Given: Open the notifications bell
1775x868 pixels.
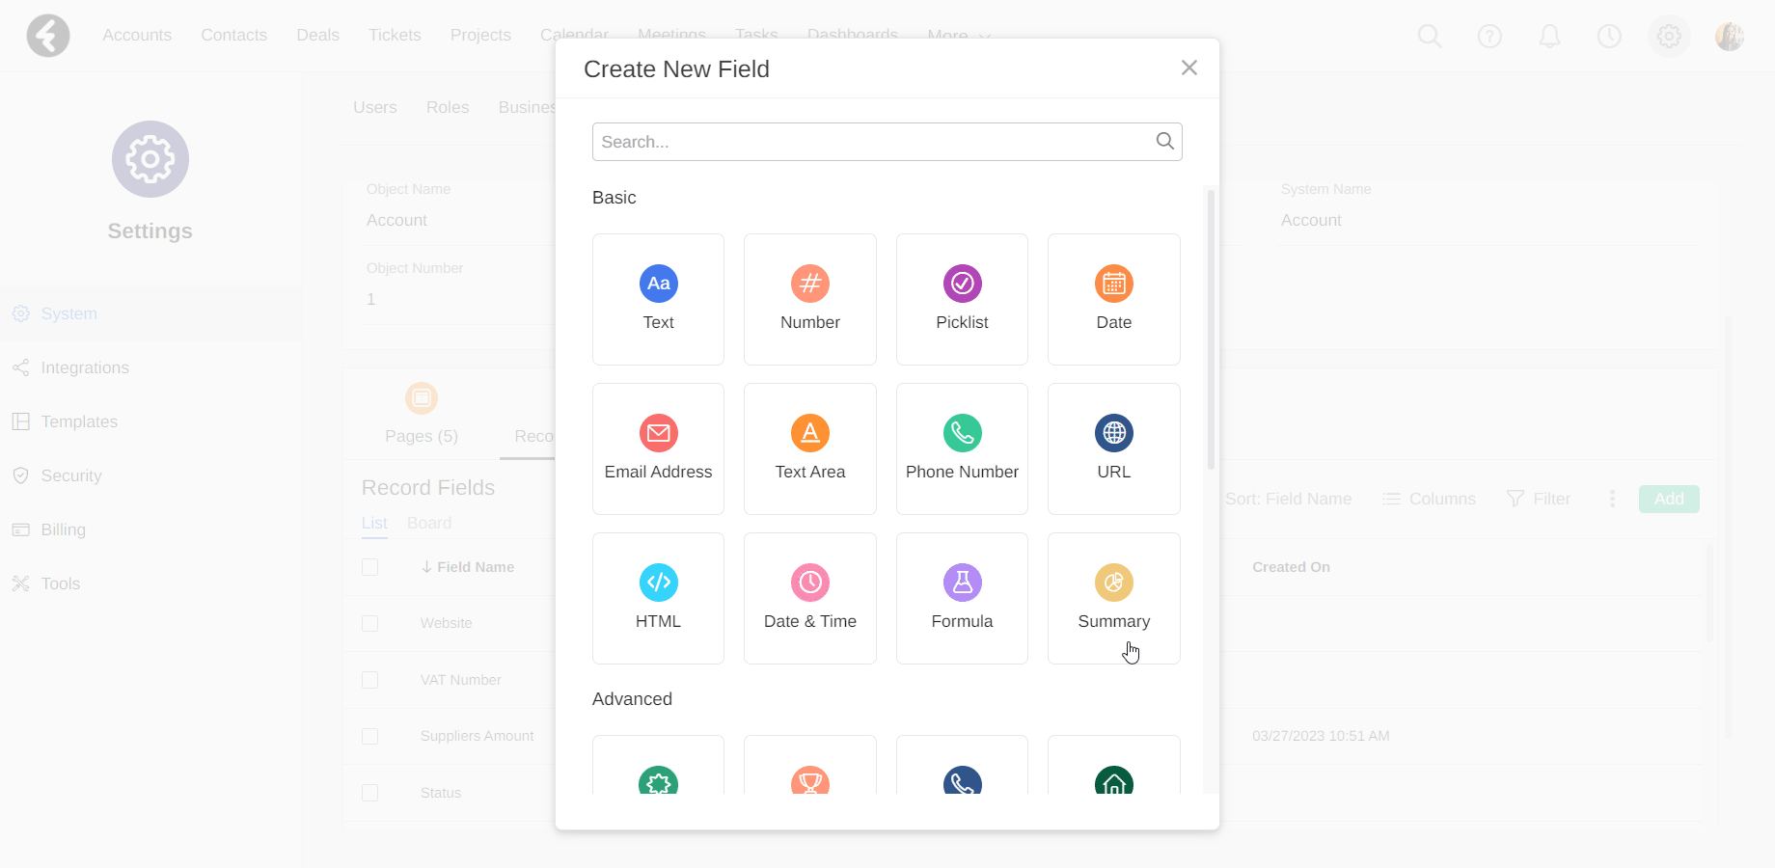Looking at the screenshot, I should 1549,36.
